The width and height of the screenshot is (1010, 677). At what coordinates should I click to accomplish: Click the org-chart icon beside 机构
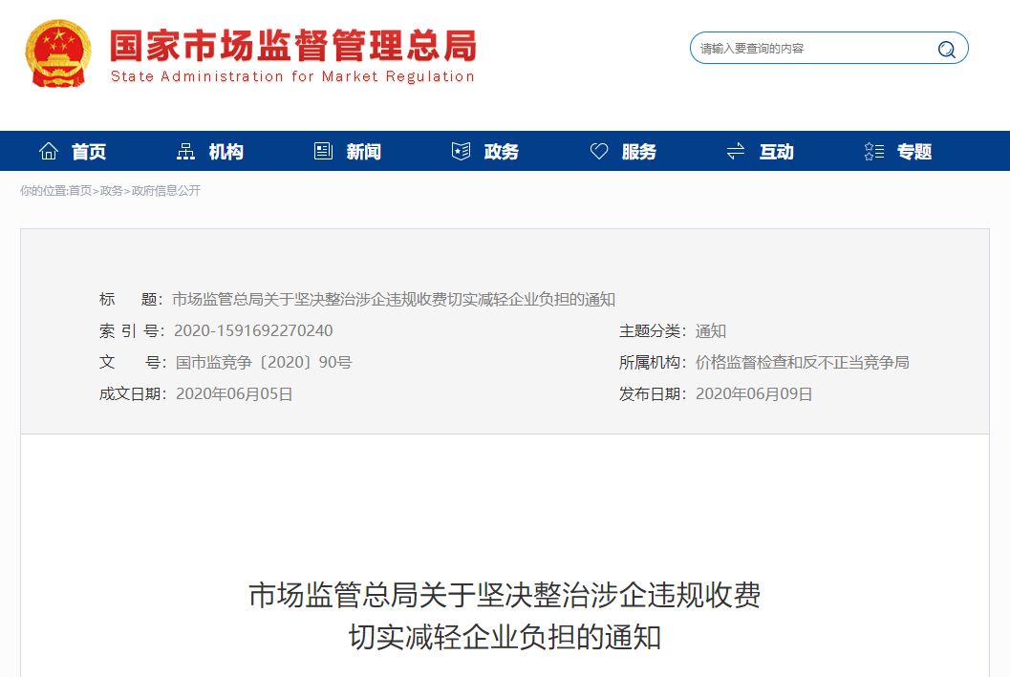click(x=185, y=151)
